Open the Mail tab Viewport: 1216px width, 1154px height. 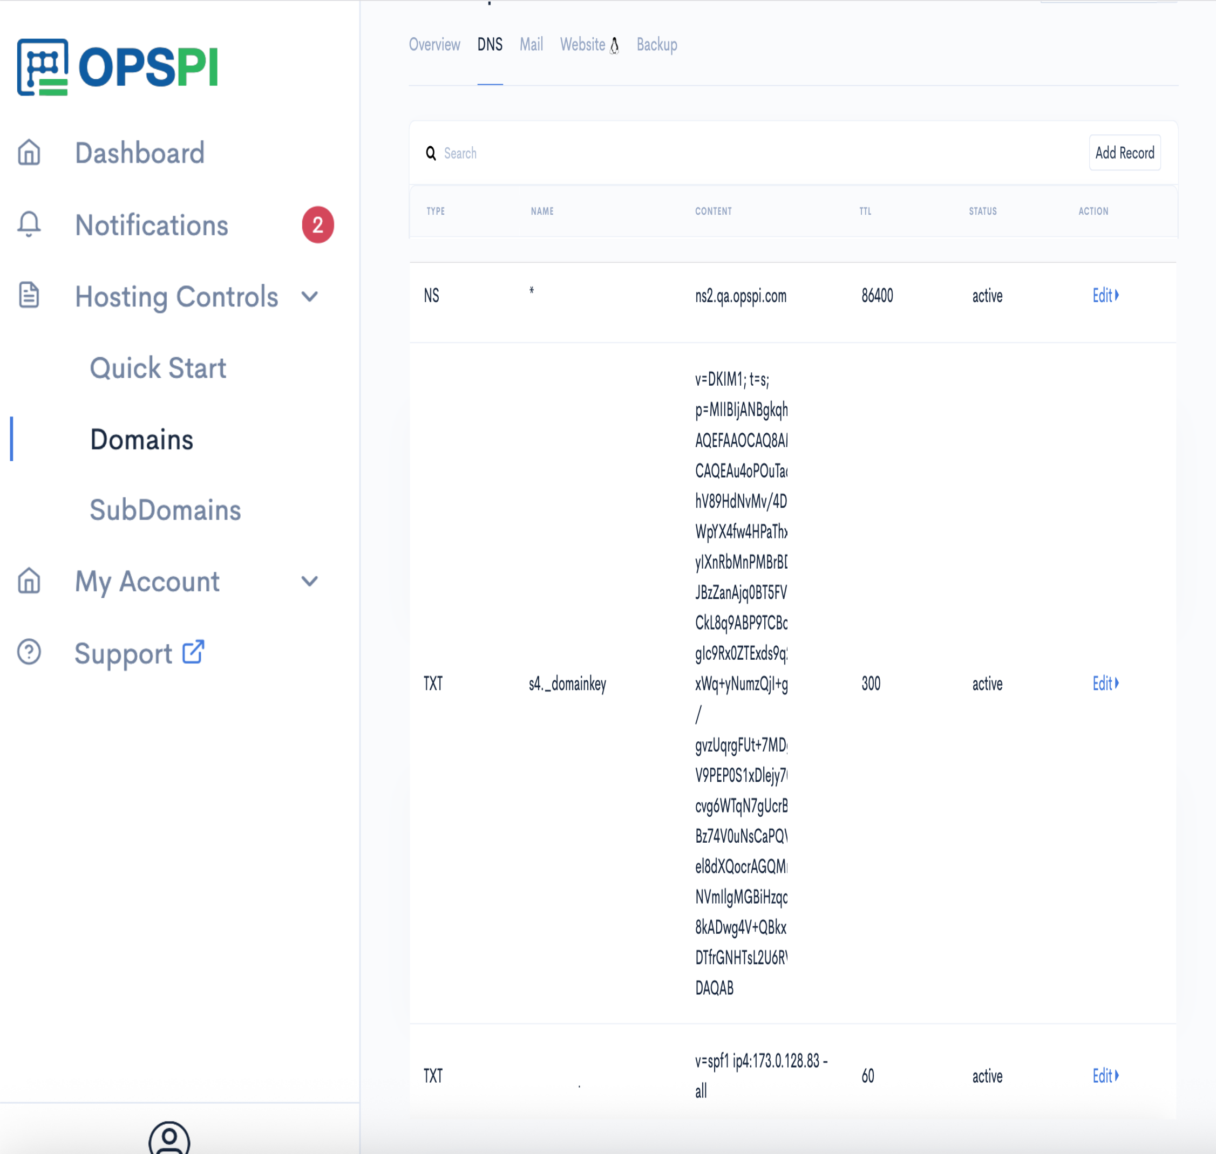pyautogui.click(x=531, y=45)
